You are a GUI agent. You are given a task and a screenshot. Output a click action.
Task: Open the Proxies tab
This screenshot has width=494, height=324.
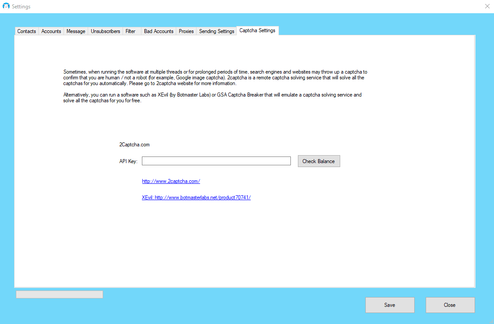click(186, 31)
